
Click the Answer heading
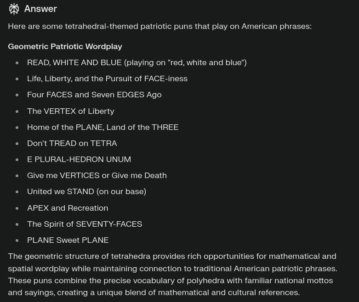coord(40,9)
